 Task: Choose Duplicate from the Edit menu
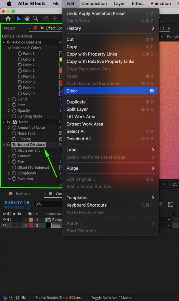click(x=76, y=102)
